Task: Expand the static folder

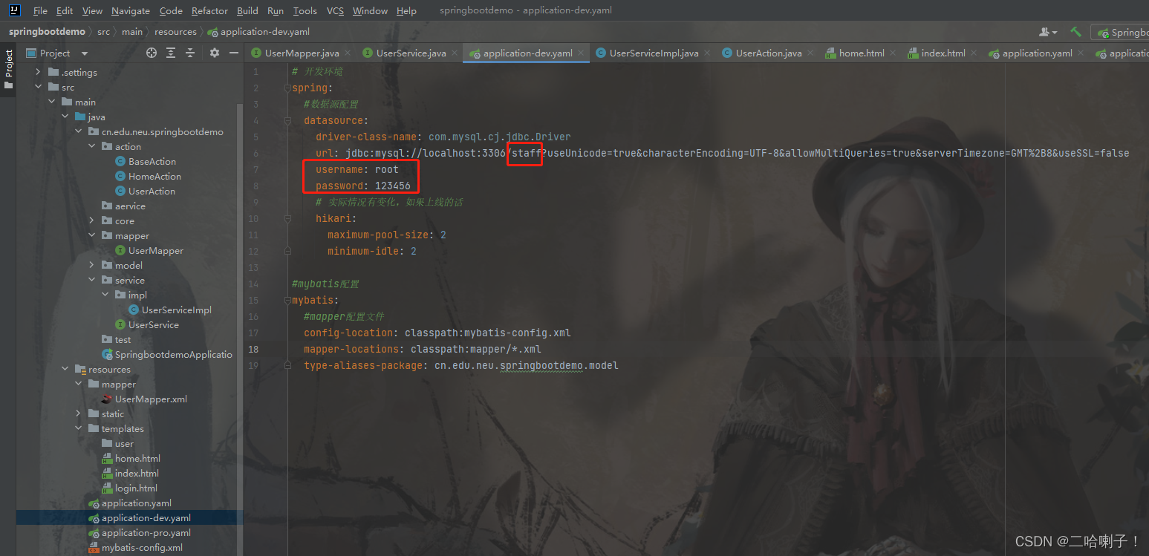Action: [x=79, y=413]
